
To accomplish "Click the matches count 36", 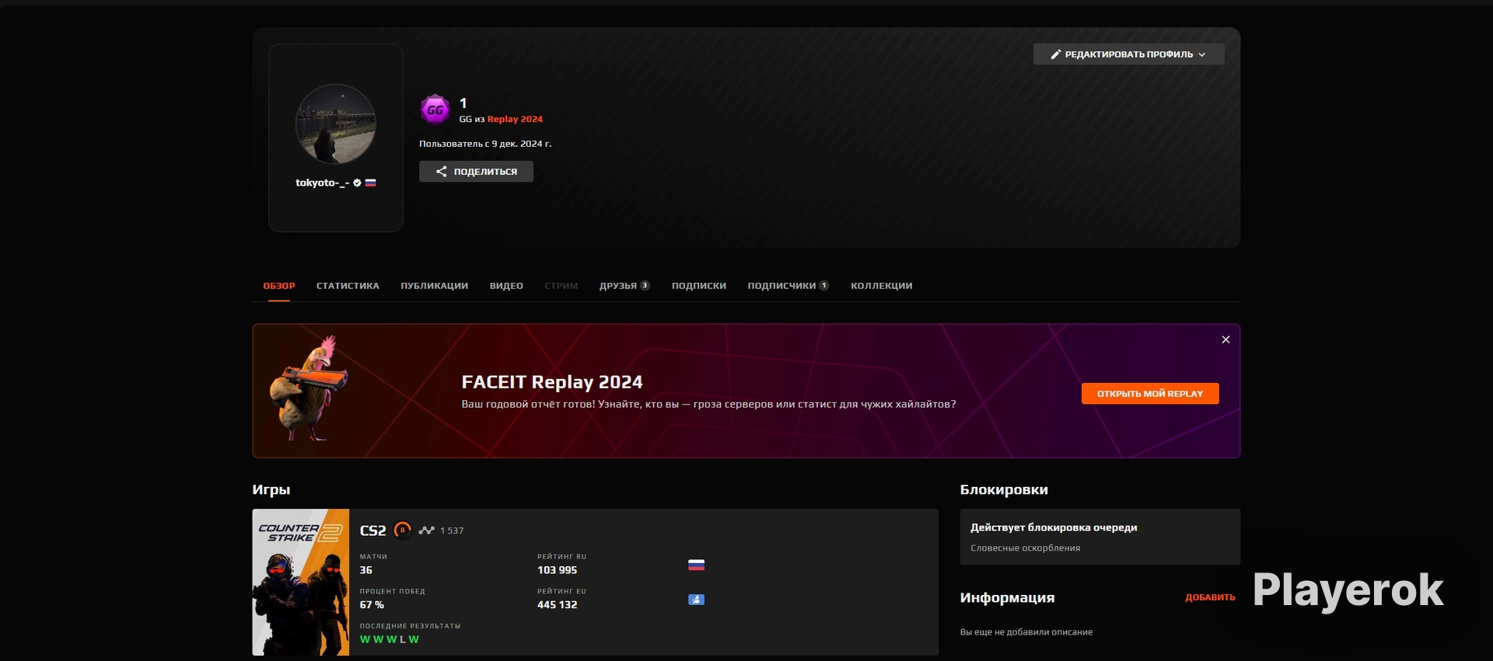I will point(366,570).
